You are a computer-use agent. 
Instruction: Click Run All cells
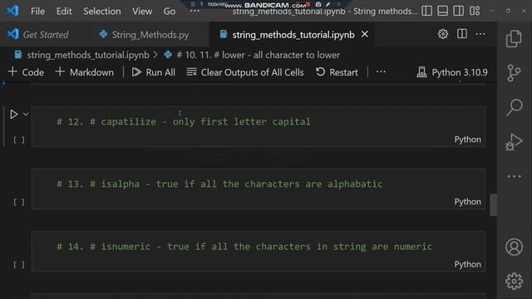pos(154,72)
